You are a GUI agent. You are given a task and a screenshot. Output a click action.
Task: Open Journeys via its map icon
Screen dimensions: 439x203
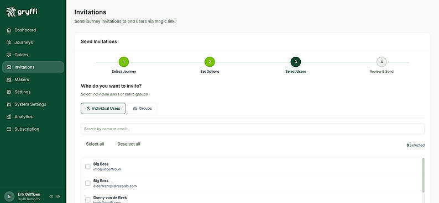[9, 42]
